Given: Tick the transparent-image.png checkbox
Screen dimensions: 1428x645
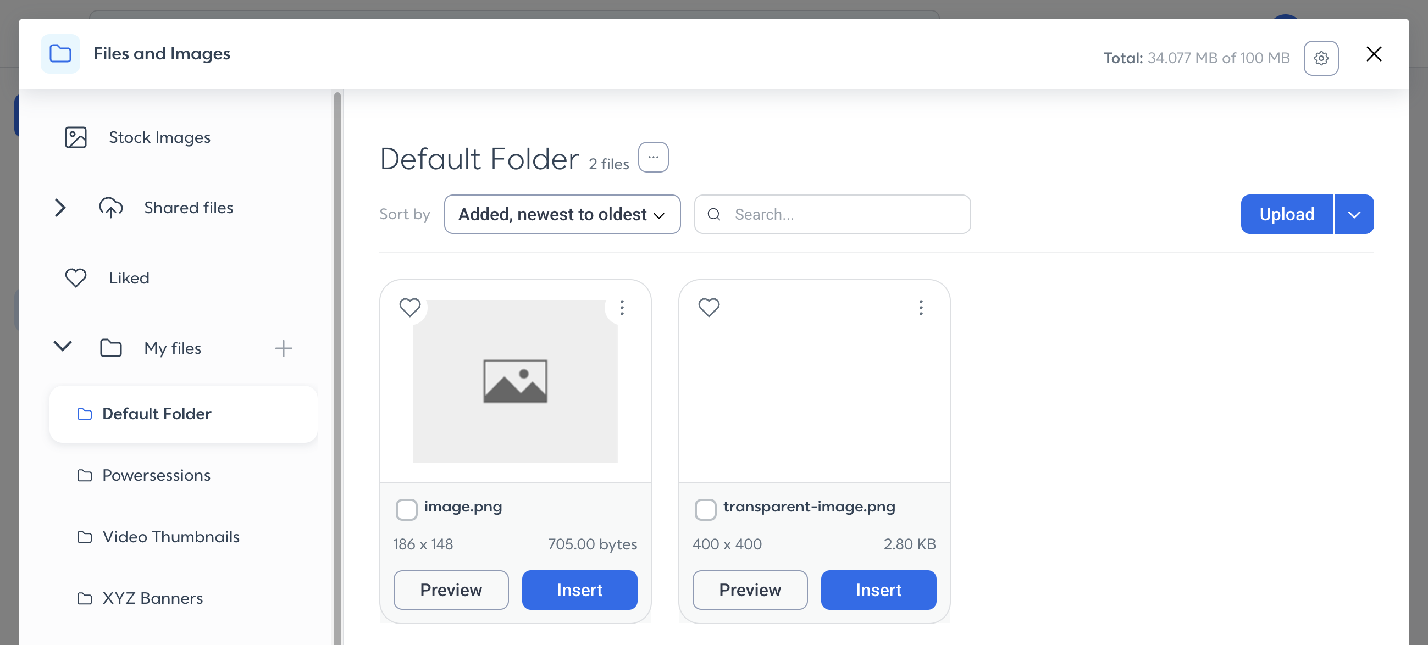Looking at the screenshot, I should pyautogui.click(x=705, y=509).
